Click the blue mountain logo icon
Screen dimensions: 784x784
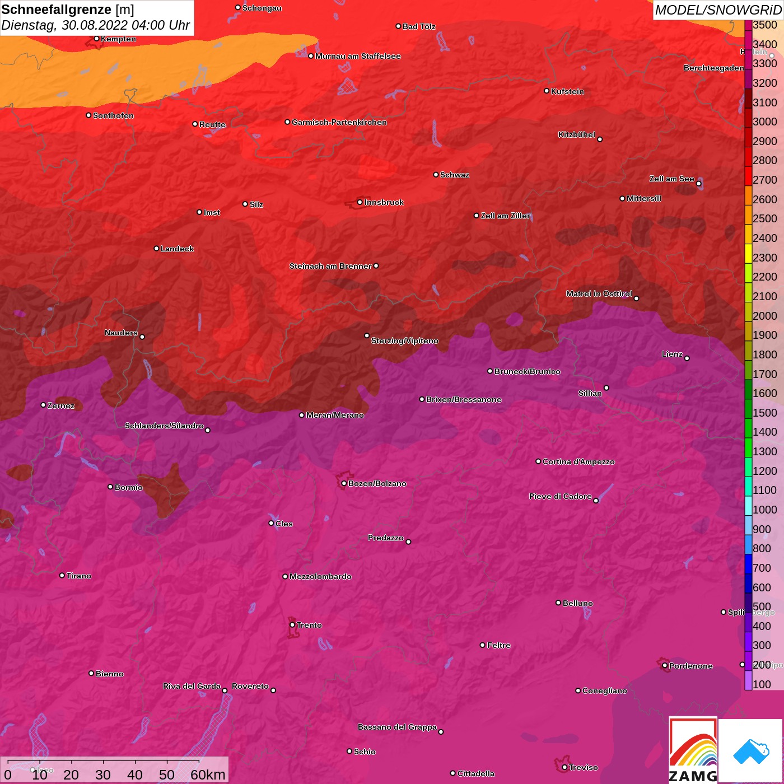750,750
